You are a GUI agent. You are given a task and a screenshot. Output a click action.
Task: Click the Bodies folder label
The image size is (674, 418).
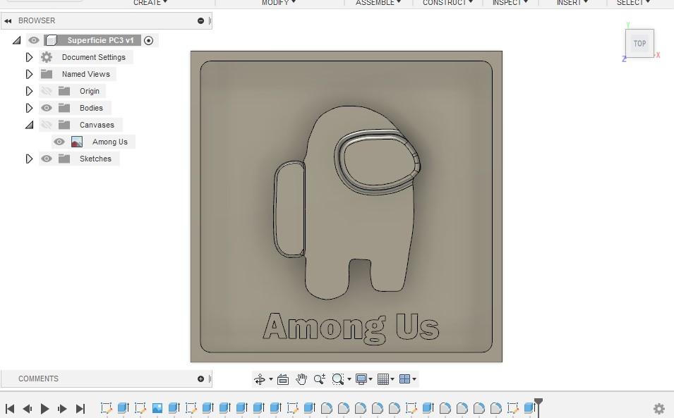[x=91, y=108]
